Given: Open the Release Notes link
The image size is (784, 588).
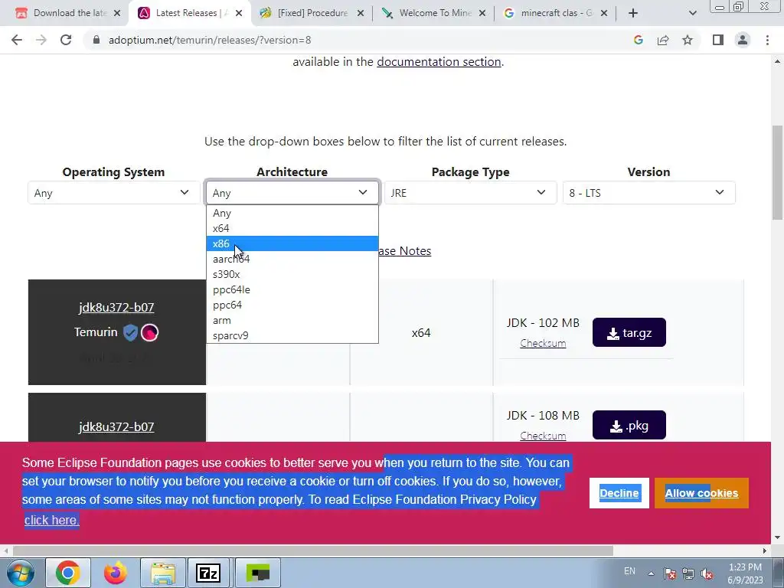Looking at the screenshot, I should (x=404, y=251).
